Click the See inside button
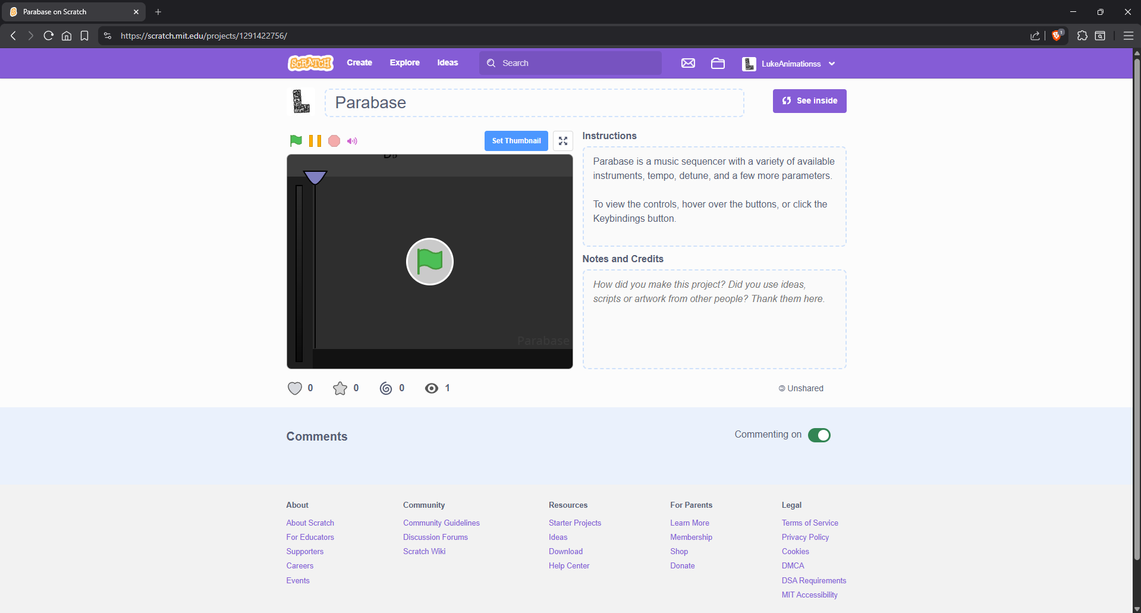The width and height of the screenshot is (1141, 613). click(x=809, y=100)
